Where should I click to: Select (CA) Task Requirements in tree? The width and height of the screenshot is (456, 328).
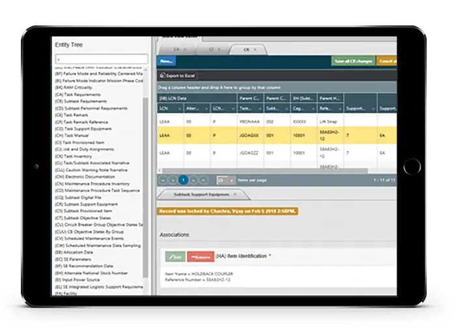78,94
